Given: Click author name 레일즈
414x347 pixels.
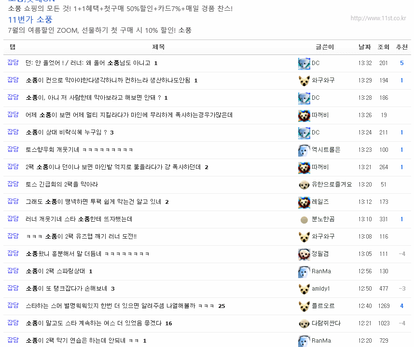Looking at the screenshot, I should coord(320,202).
